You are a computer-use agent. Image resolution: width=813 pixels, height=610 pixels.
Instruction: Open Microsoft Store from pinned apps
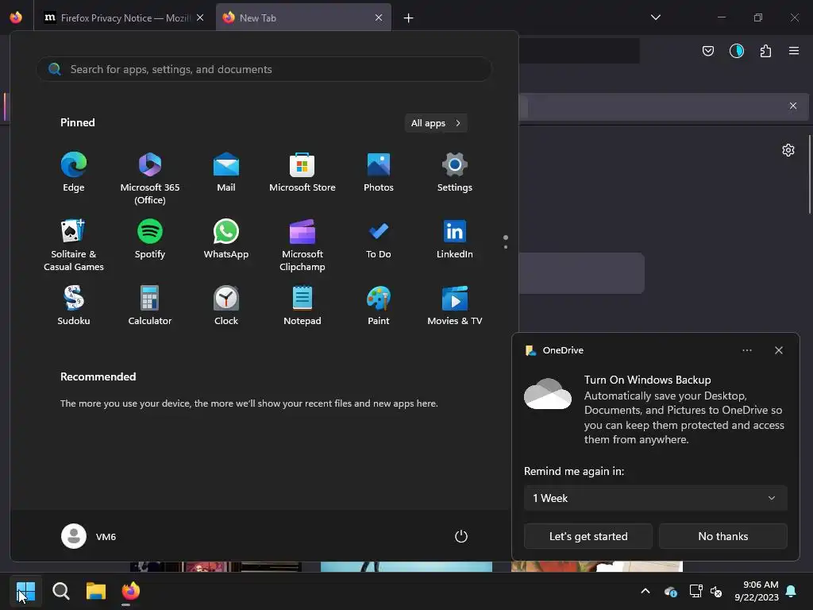click(302, 173)
